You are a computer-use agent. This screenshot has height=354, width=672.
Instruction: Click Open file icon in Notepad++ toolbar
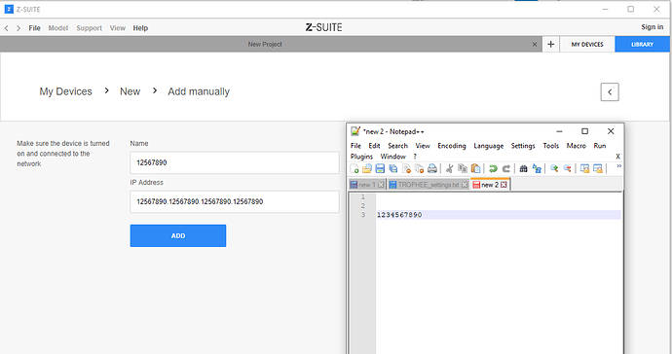(367, 168)
